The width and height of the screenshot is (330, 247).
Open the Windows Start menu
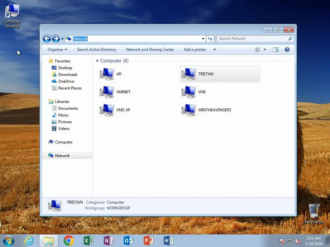(9, 241)
